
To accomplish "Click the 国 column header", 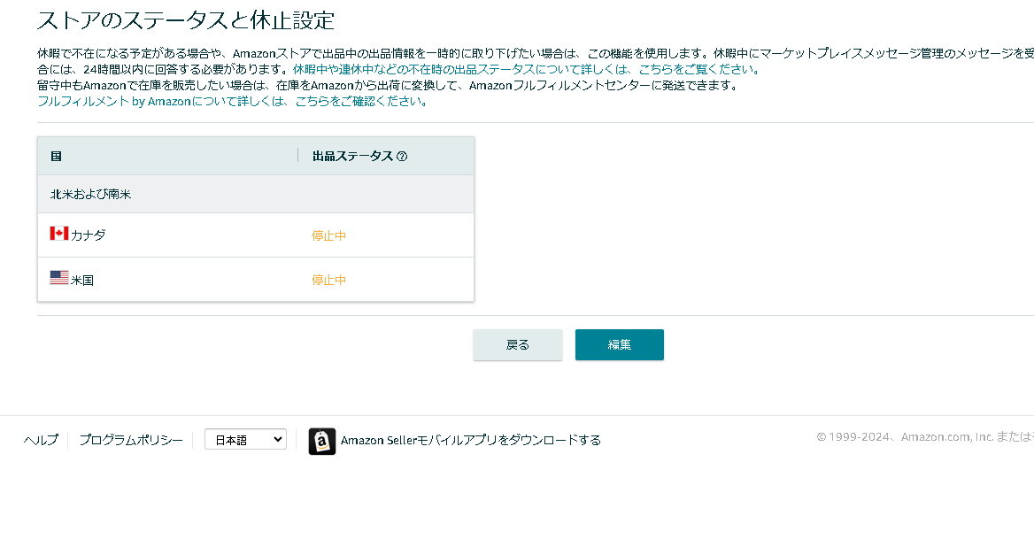I will point(56,156).
